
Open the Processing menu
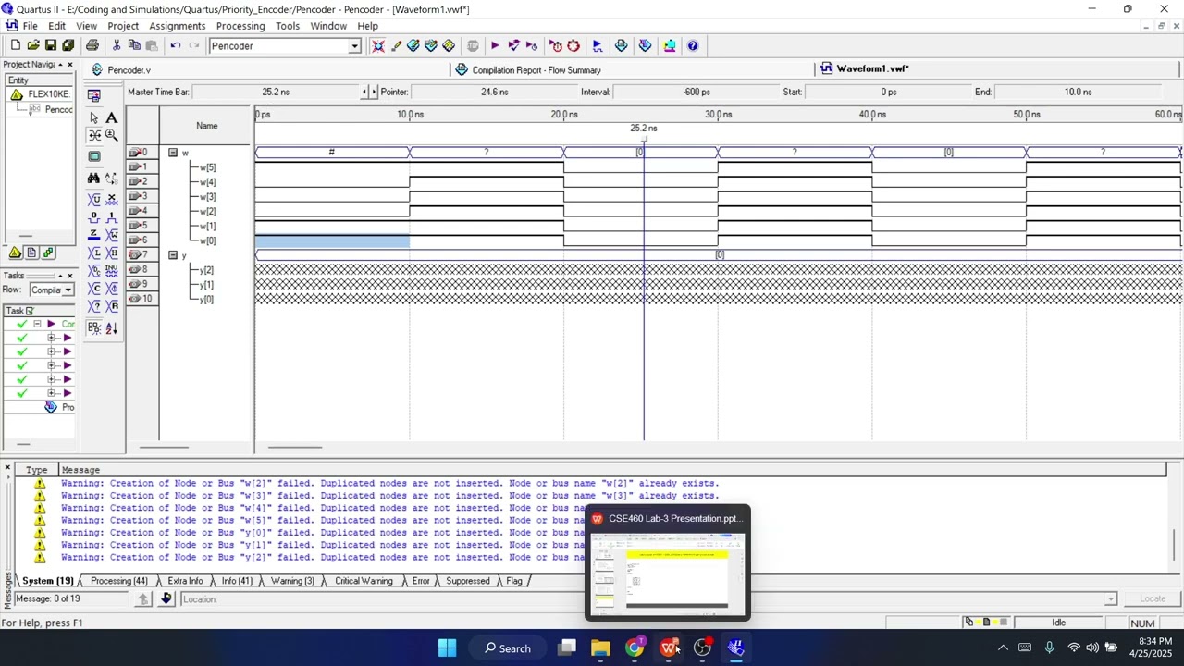point(240,26)
